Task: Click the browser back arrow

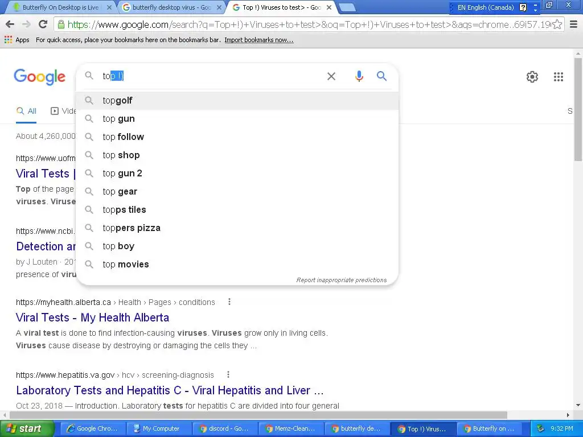Action: (10, 24)
